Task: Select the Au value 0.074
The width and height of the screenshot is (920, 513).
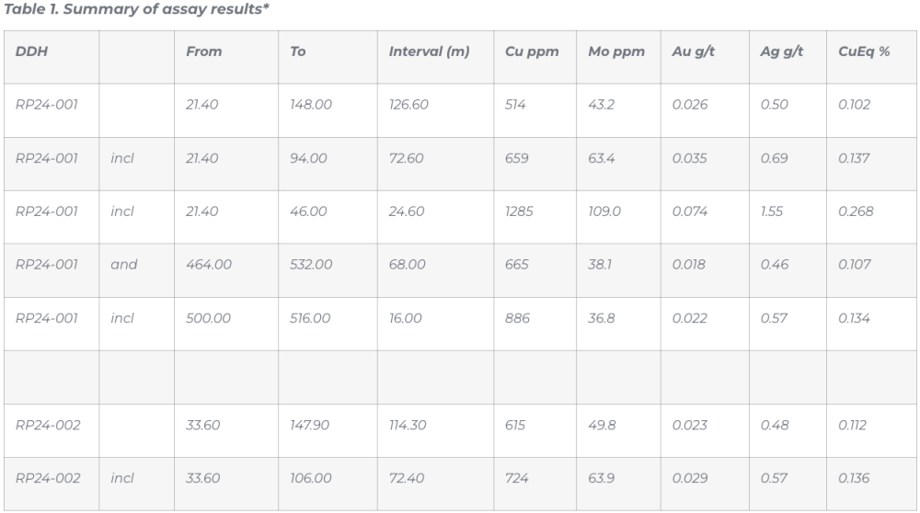Action: coord(690,211)
